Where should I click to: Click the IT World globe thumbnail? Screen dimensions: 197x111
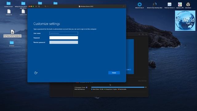point(185,21)
